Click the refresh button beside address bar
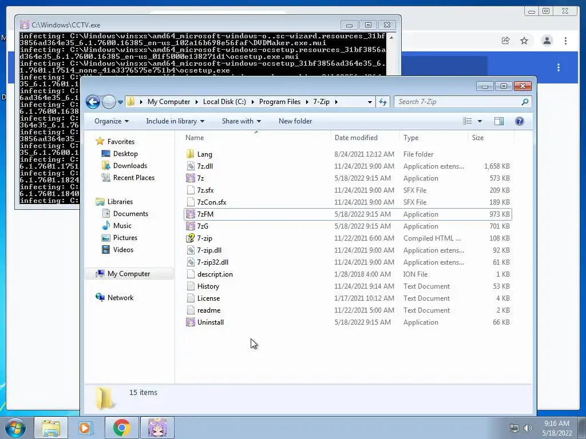The width and height of the screenshot is (586, 439). [383, 102]
